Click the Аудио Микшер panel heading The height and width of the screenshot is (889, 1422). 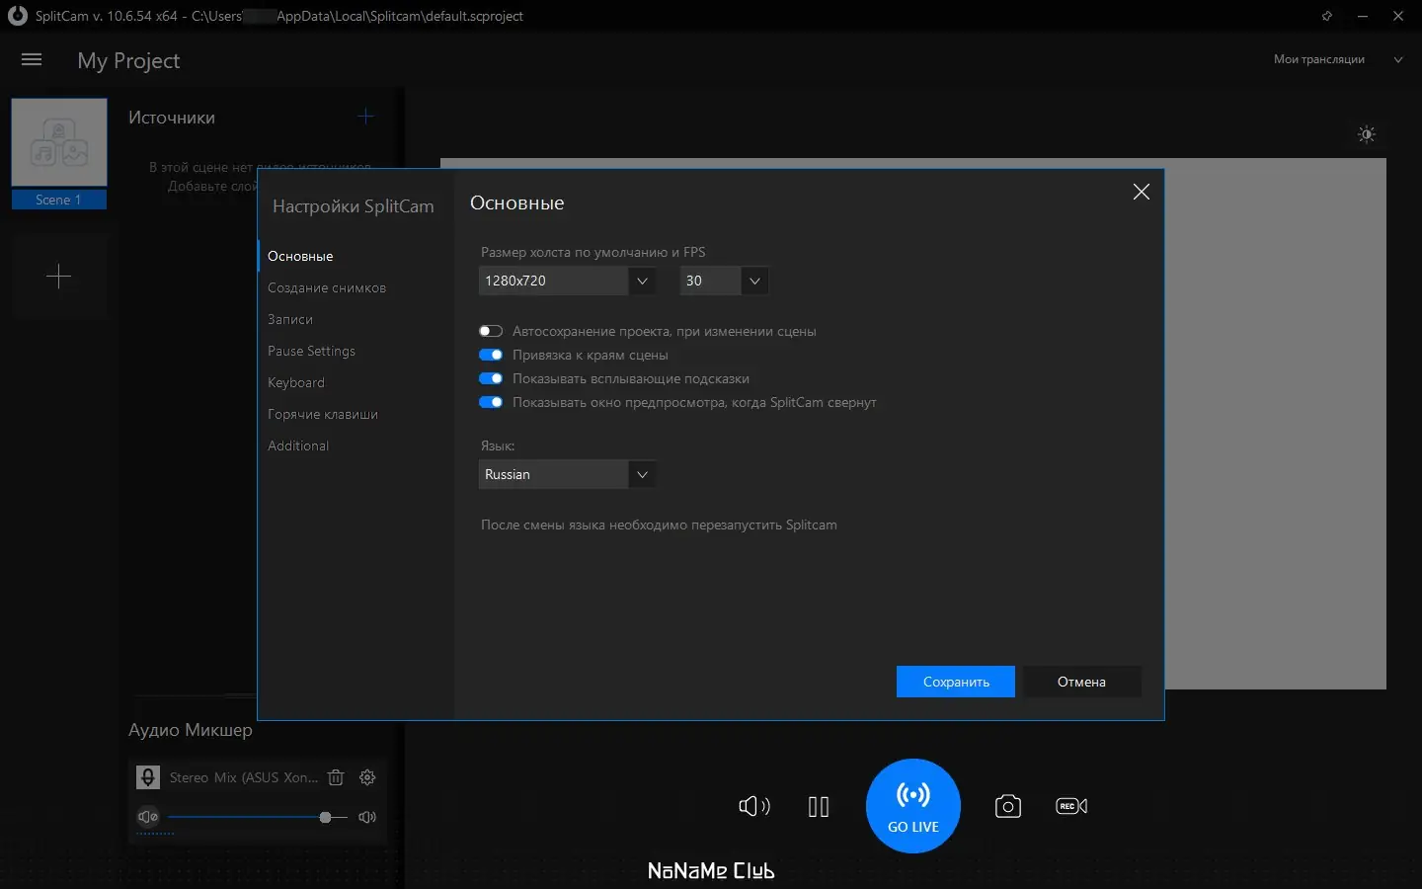(191, 730)
